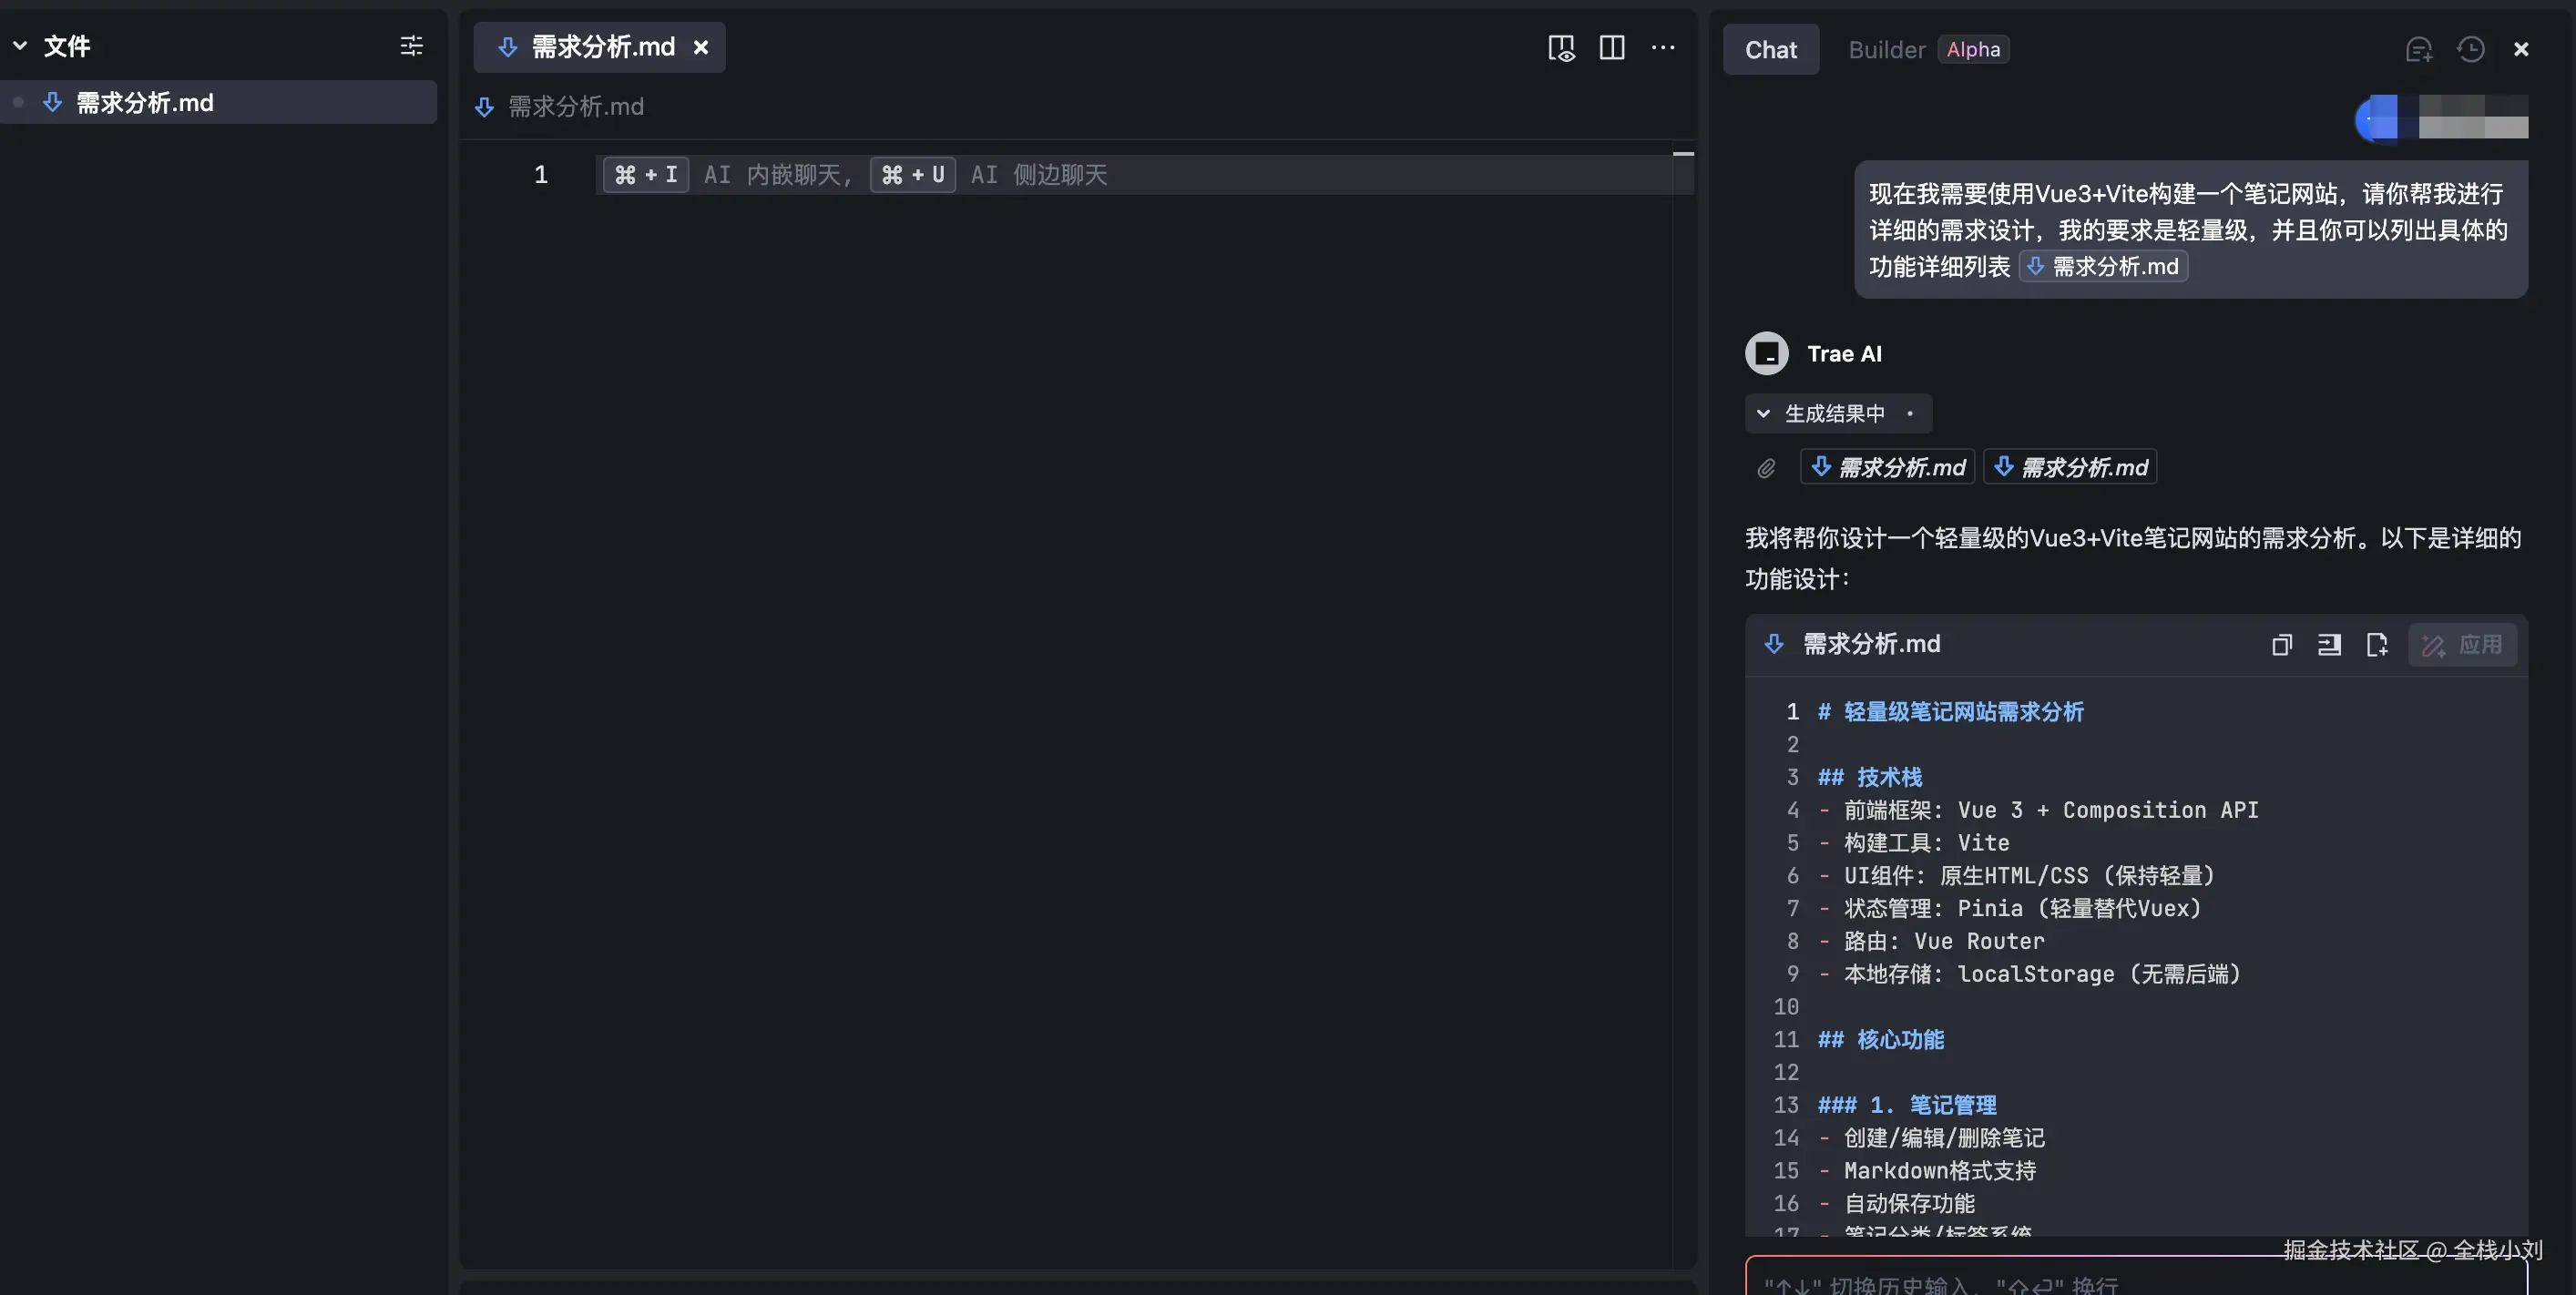
Task: Select the Chat tab
Action: (1770, 50)
